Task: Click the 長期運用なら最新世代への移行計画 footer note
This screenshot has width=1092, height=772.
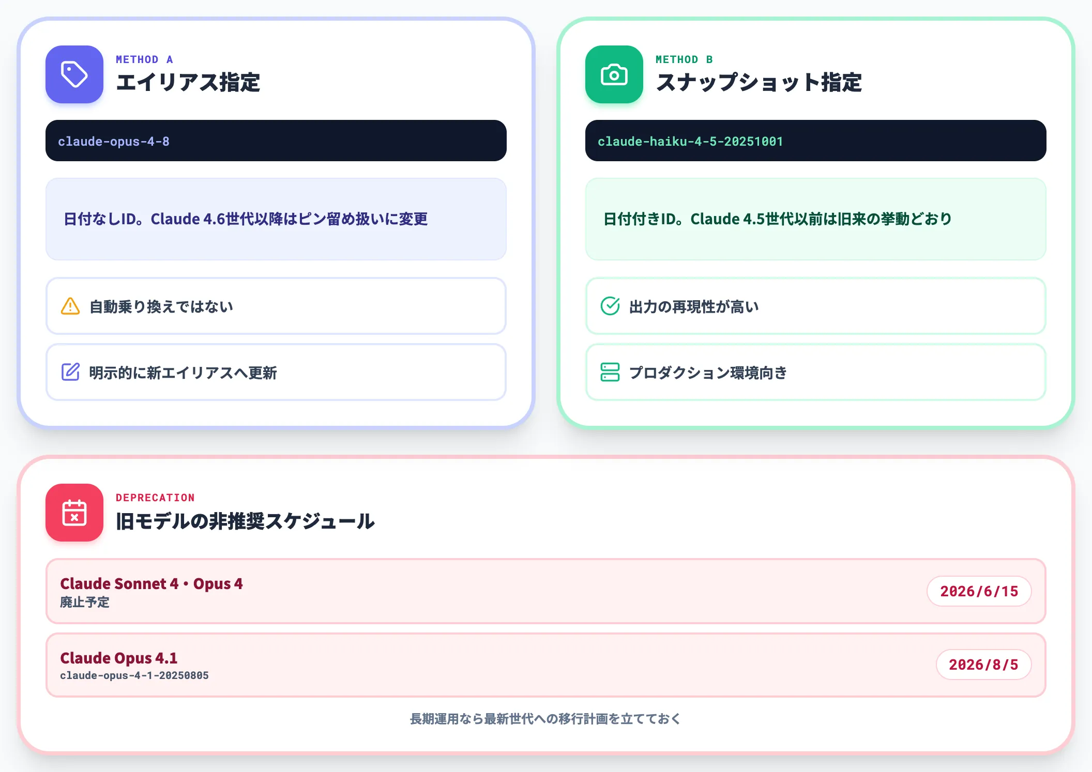Action: pos(546,719)
